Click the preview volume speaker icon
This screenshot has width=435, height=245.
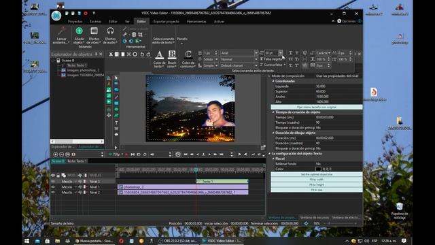152,154
